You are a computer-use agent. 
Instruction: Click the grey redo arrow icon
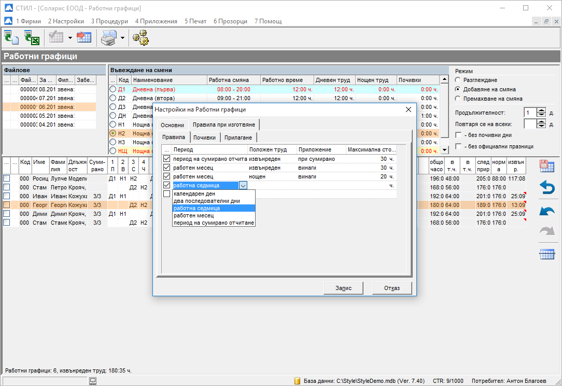(x=547, y=231)
